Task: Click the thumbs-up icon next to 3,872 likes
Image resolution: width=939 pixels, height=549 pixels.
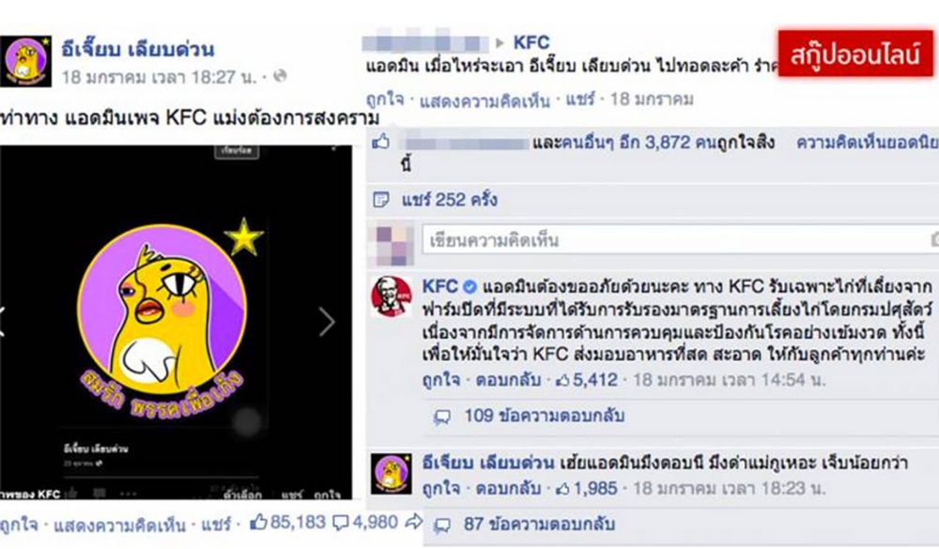Action: (x=381, y=142)
